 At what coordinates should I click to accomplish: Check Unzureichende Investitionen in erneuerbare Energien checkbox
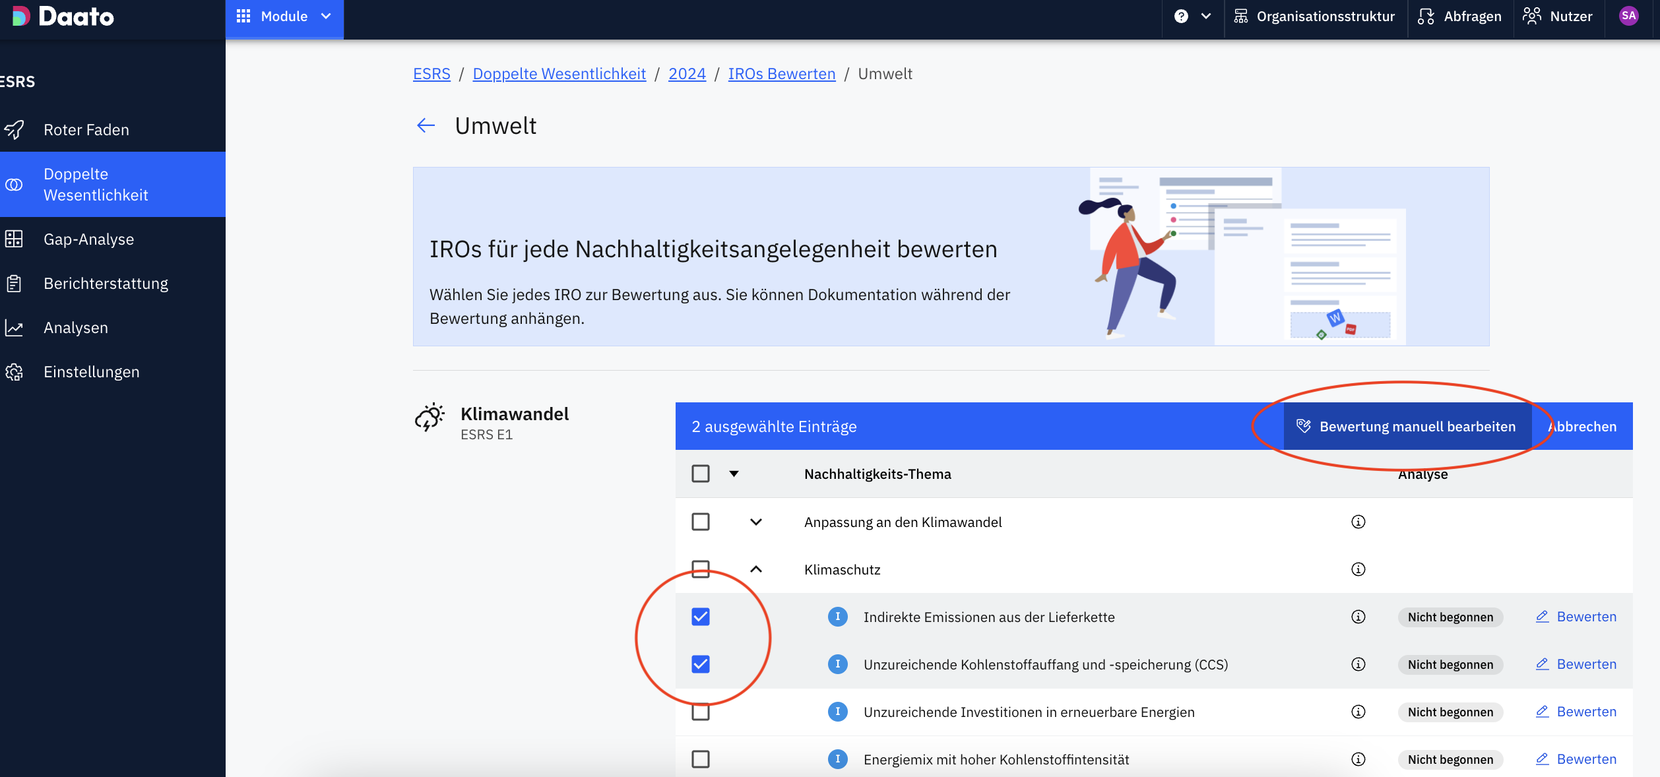pos(701,712)
